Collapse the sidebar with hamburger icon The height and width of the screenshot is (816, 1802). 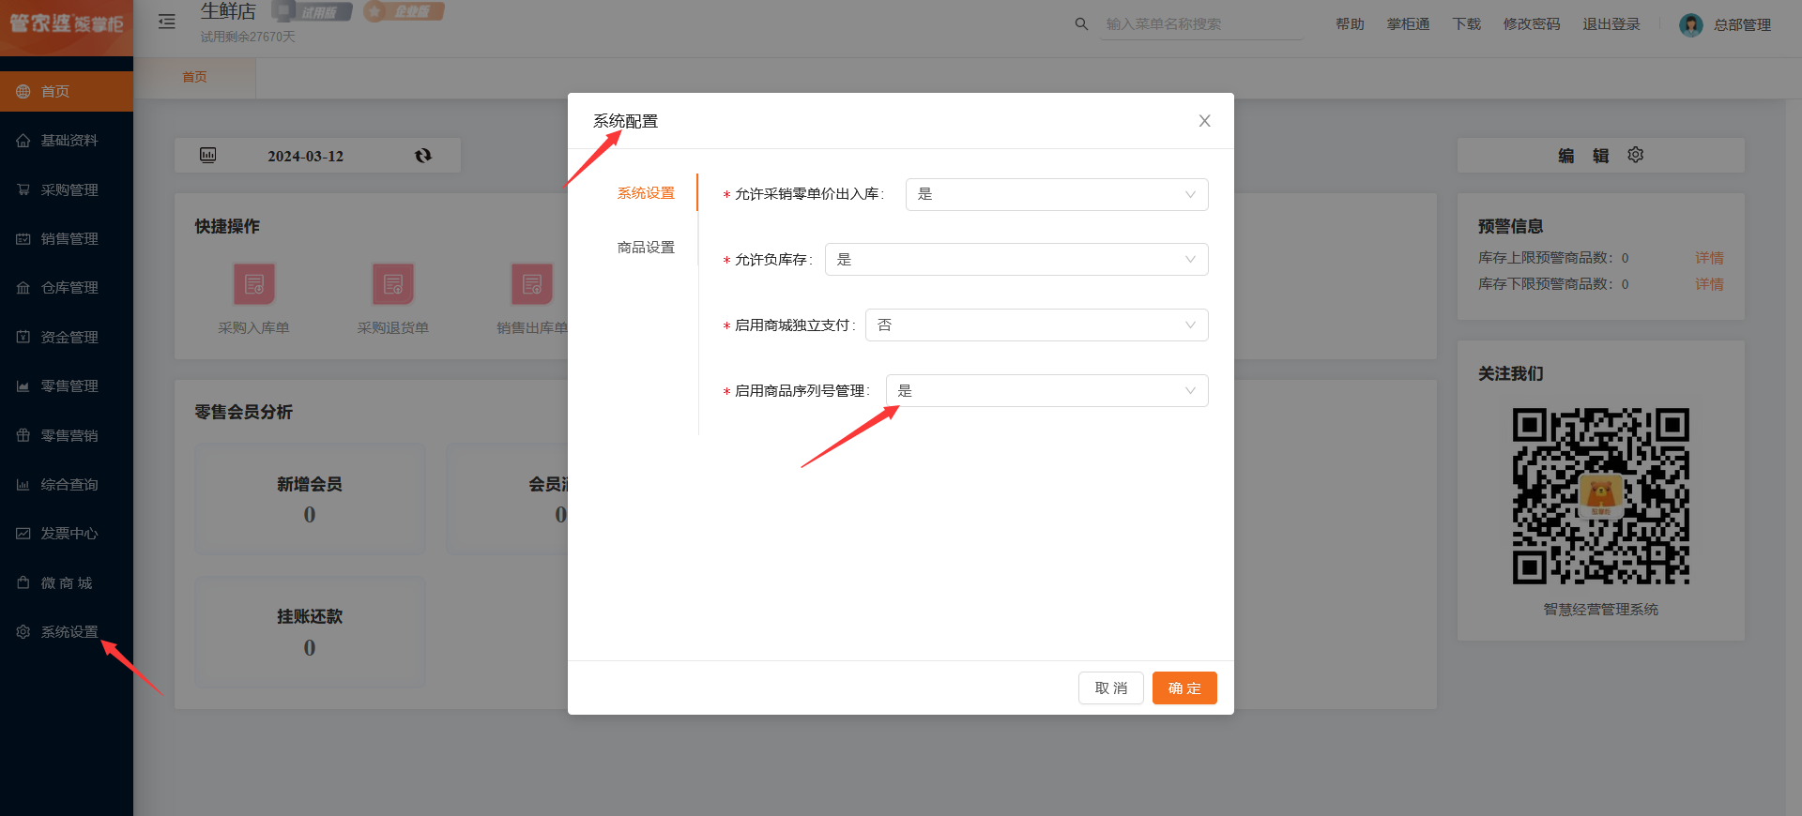pyautogui.click(x=167, y=22)
